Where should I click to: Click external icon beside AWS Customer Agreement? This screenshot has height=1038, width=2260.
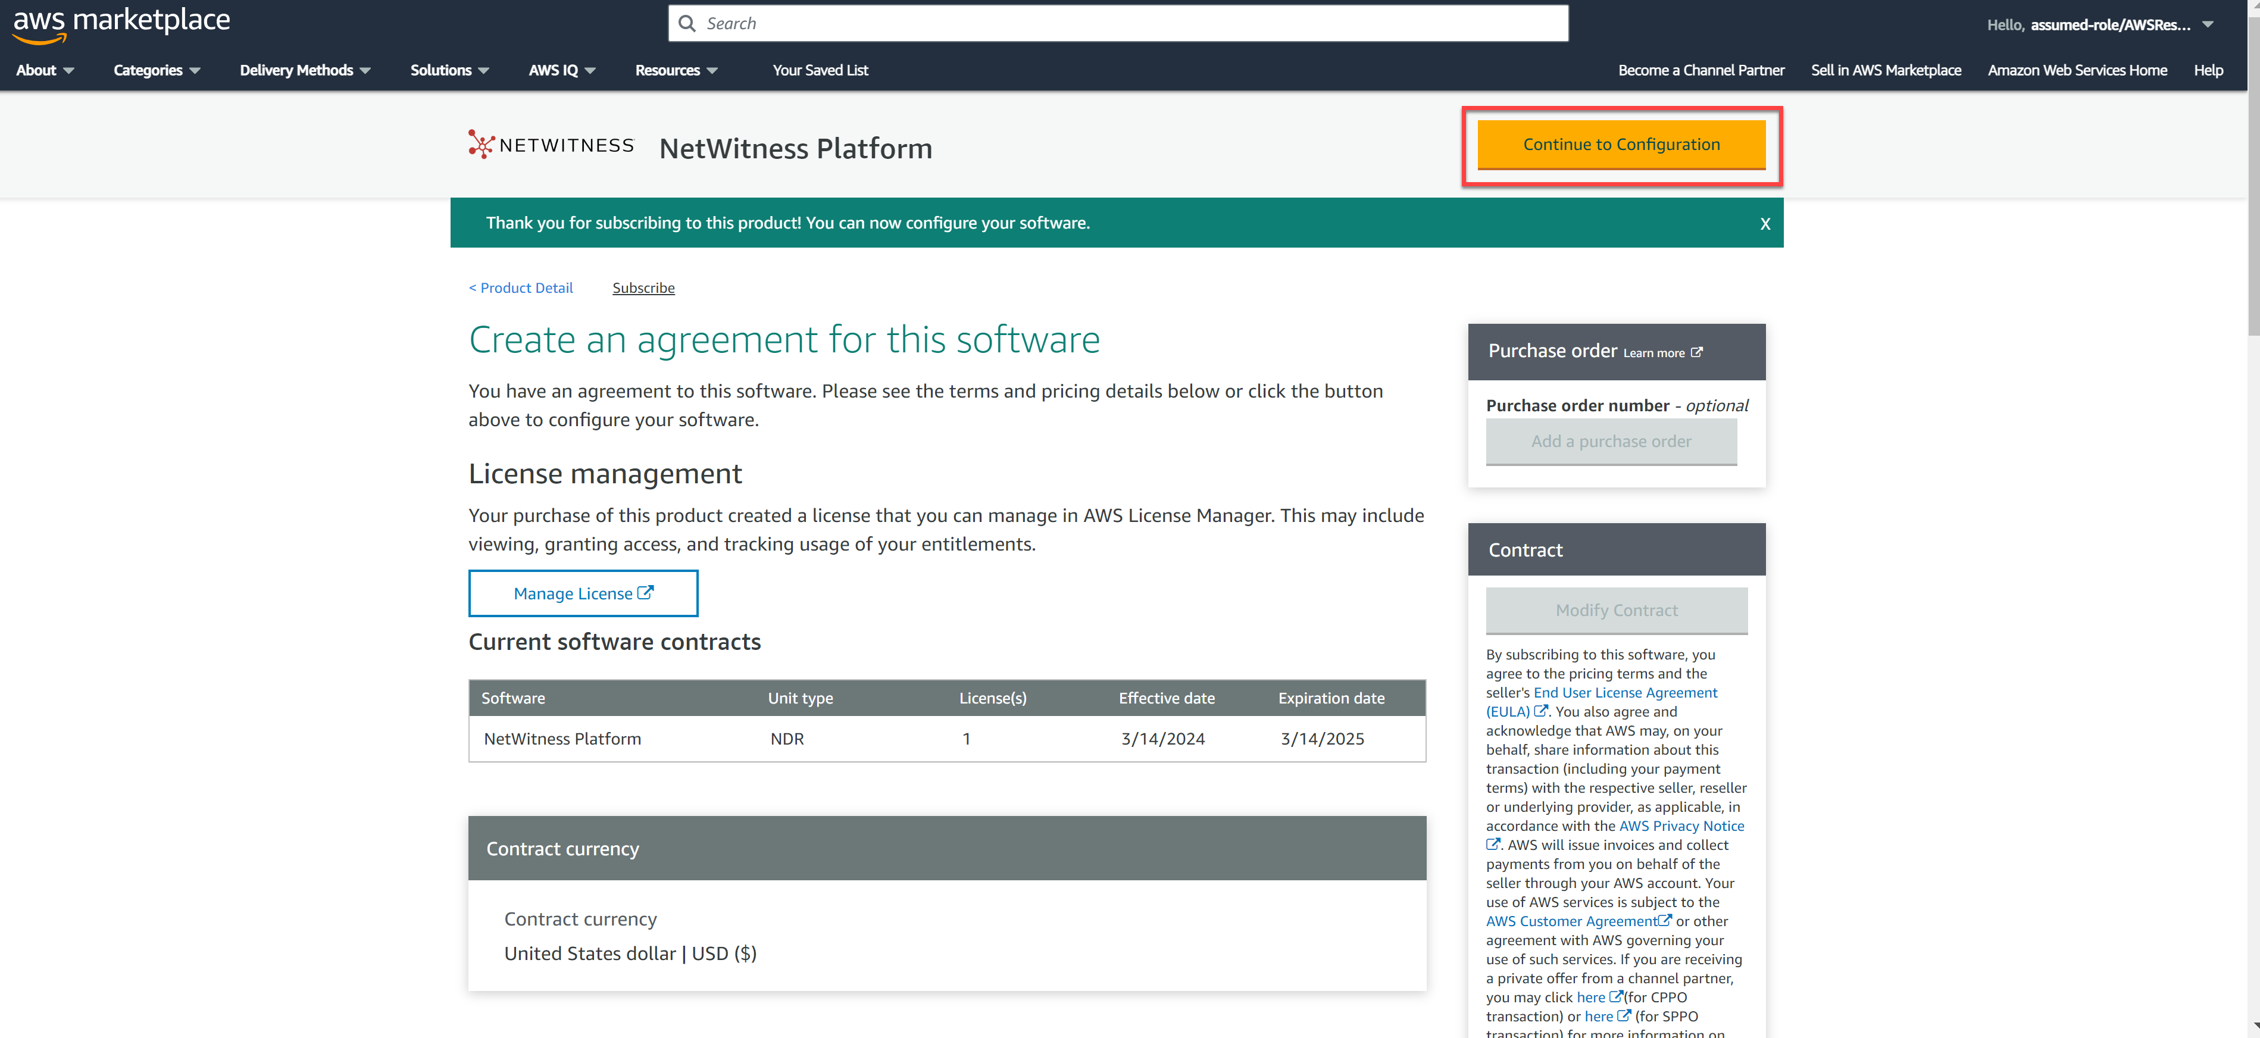1665,920
